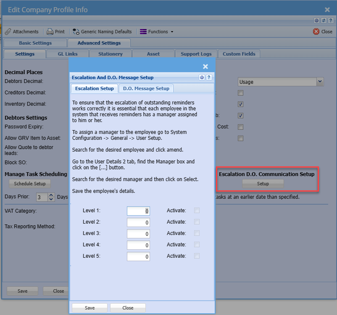The height and width of the screenshot is (315, 337).
Task: Click the Schedule Setup button
Action: click(29, 184)
